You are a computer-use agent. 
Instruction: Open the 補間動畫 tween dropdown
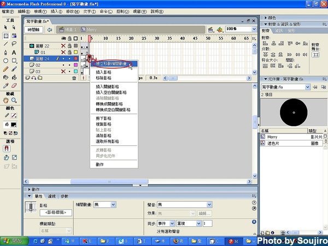[x=113, y=204]
